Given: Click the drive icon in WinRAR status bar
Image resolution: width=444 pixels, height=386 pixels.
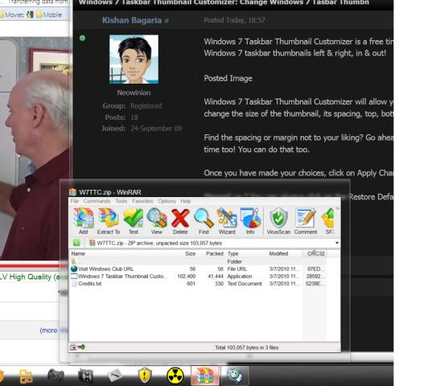Looking at the screenshot, I should point(73,347).
